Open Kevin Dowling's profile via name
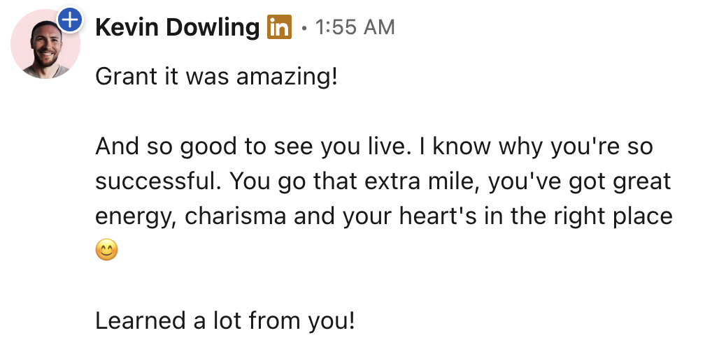This screenshot has width=712, height=363. pyautogui.click(x=177, y=28)
